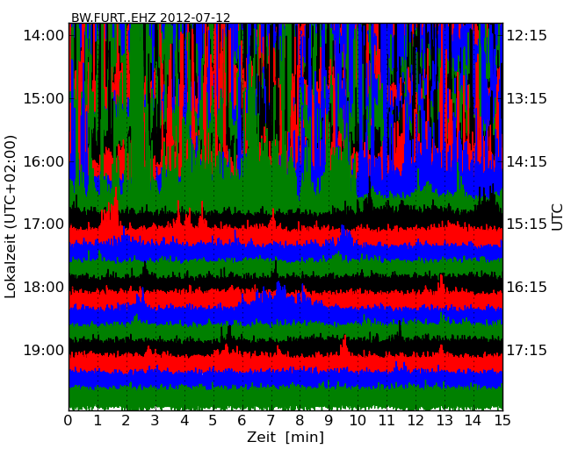Screen dimensions: 571x456
Task: Click x-axis tick label 2
Action: [126, 420]
